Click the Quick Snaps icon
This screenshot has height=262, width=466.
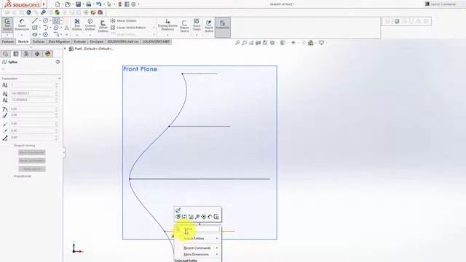[197, 25]
